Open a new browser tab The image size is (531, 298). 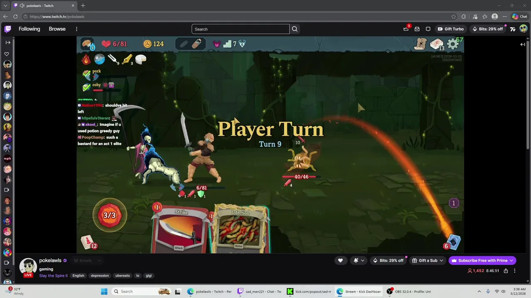point(83,5)
